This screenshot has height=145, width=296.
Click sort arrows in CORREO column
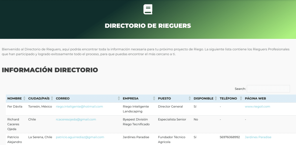tap(119, 98)
